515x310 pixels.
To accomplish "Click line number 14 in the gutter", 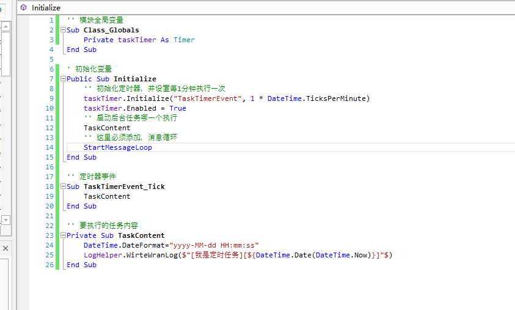I will tap(49, 147).
